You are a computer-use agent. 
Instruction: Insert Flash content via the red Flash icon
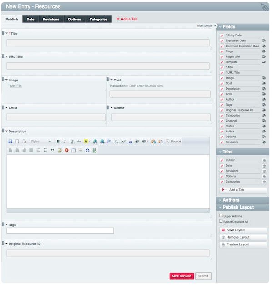pos(66,150)
